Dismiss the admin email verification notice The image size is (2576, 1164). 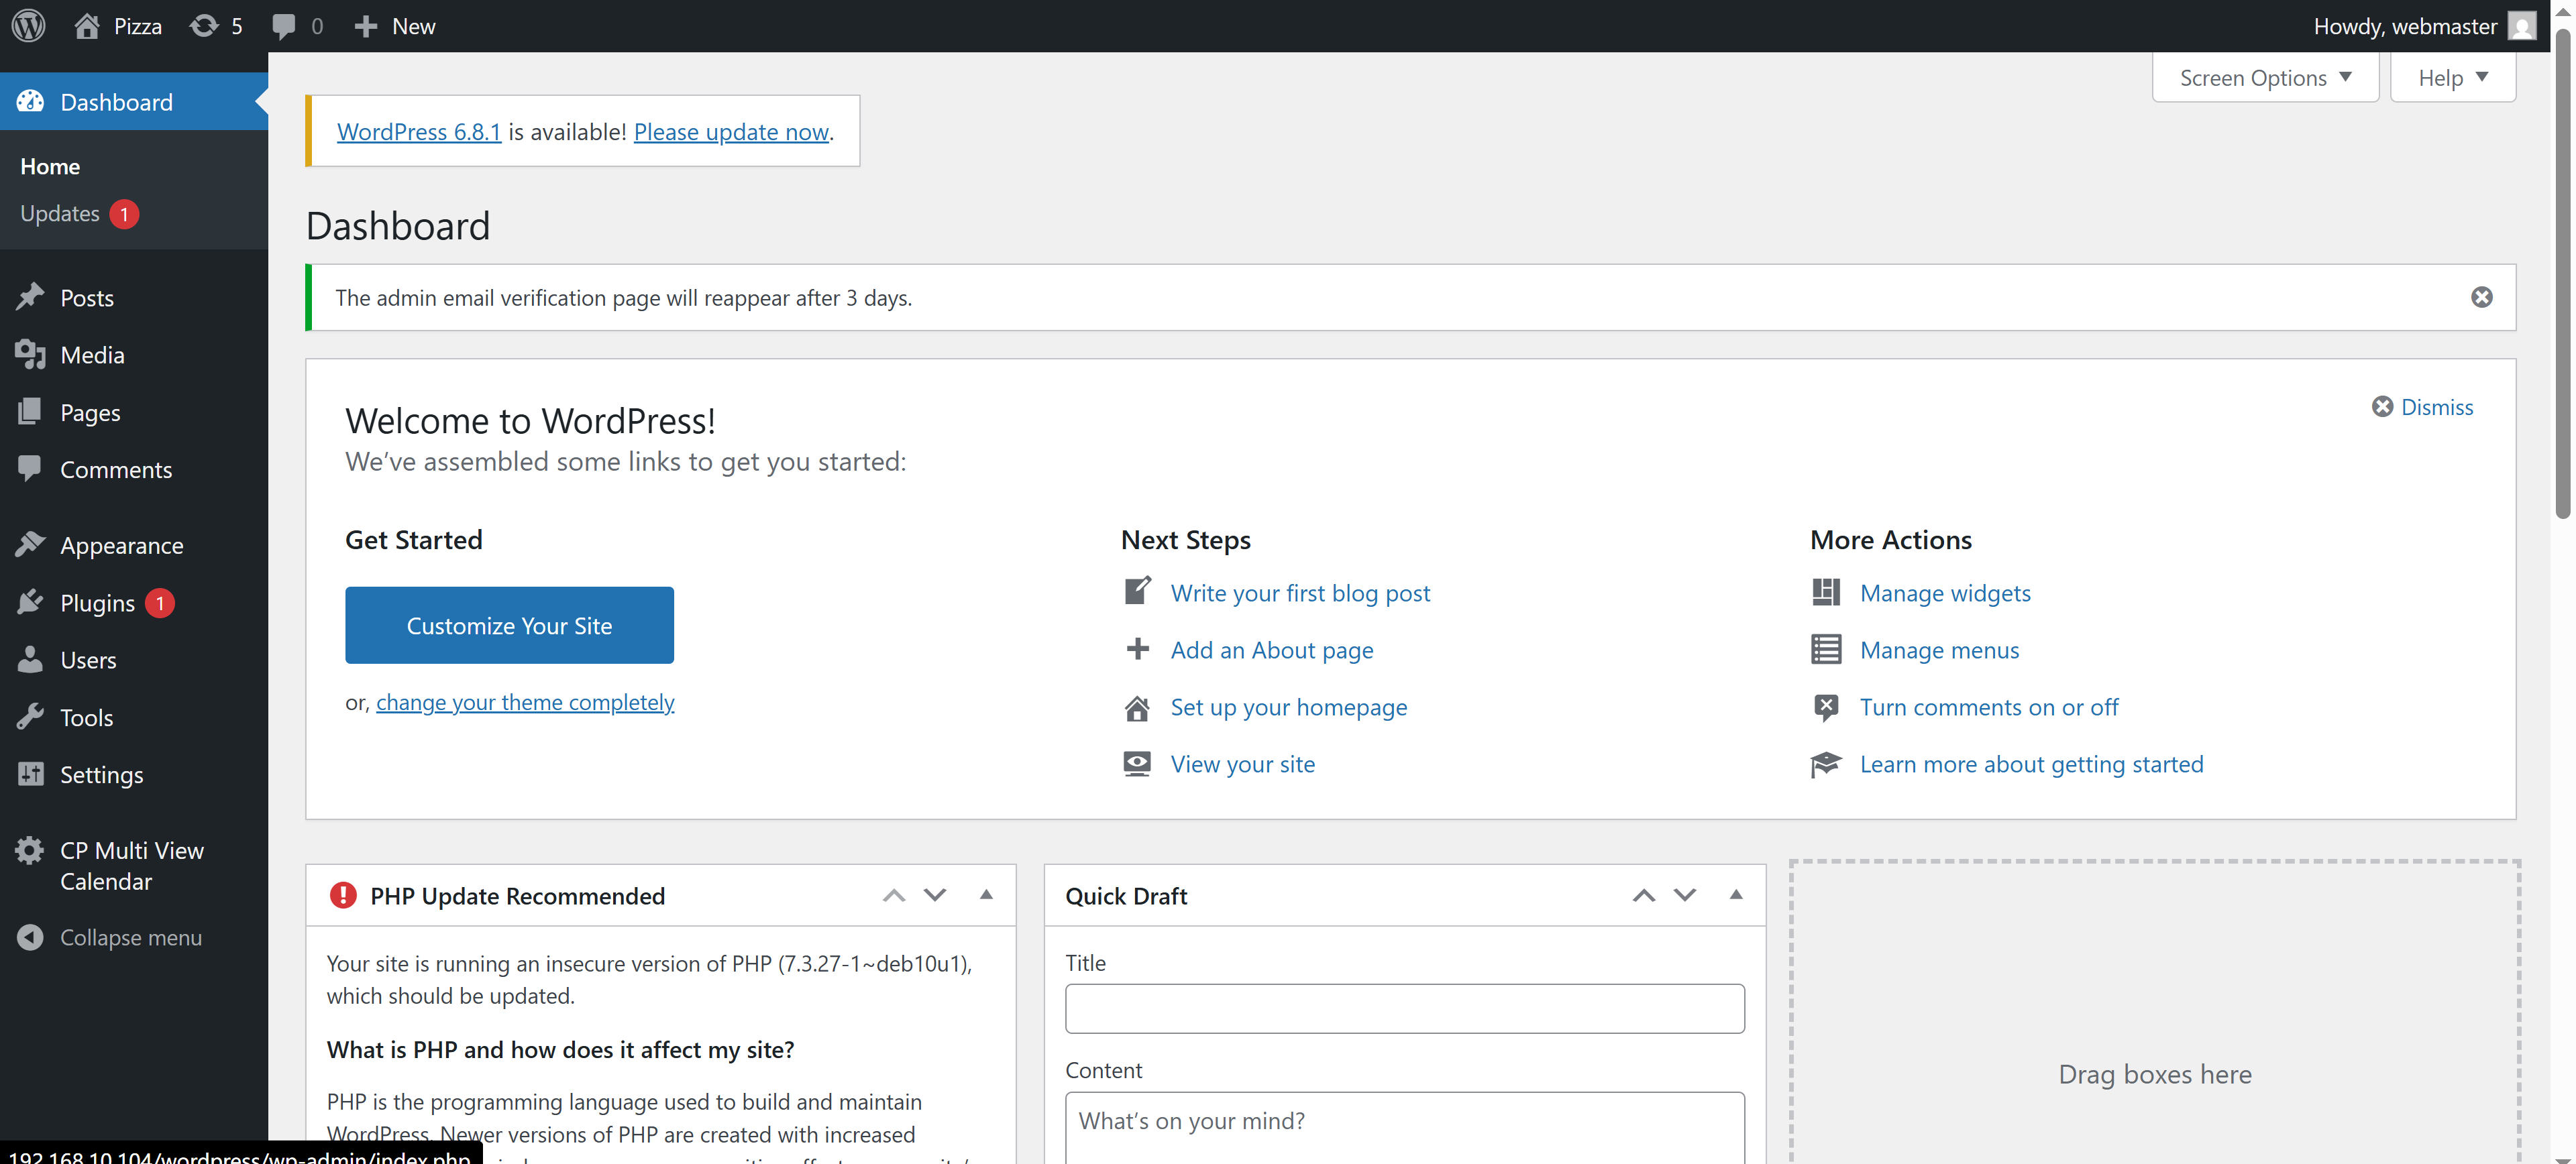tap(2481, 297)
